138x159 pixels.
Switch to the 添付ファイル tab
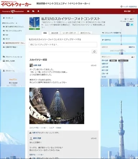(x=86, y=33)
